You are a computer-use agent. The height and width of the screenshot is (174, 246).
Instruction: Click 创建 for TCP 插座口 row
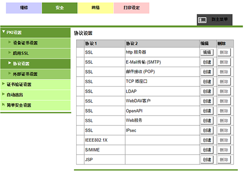click(207, 82)
